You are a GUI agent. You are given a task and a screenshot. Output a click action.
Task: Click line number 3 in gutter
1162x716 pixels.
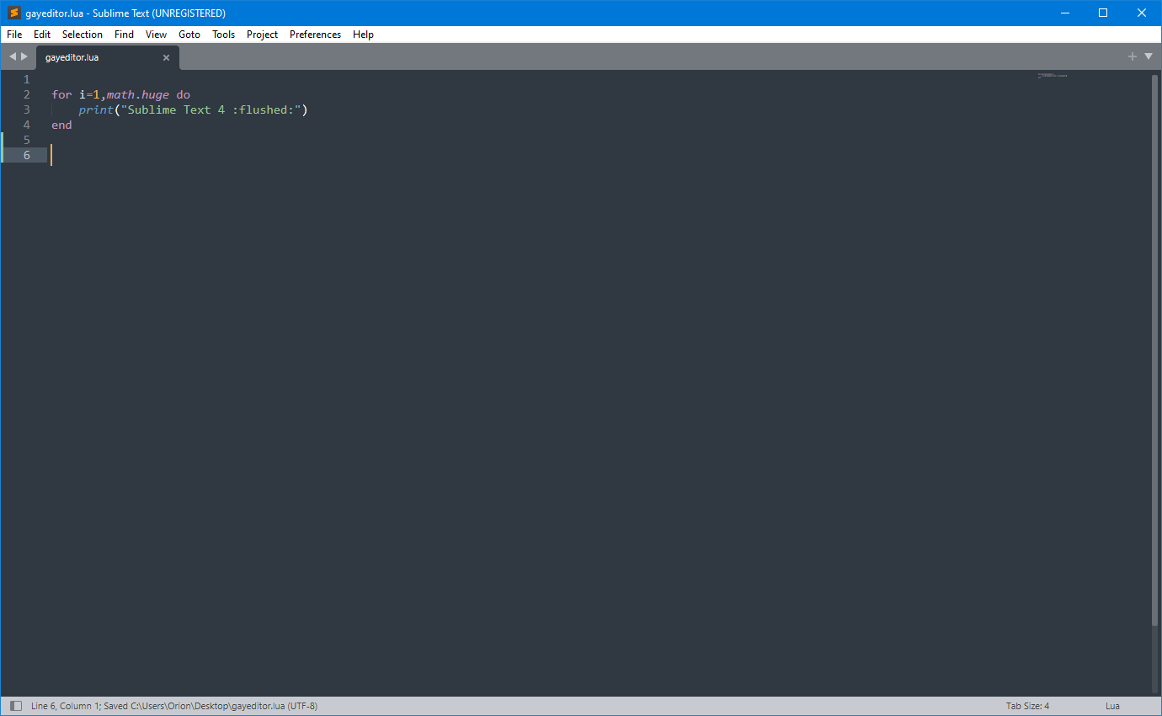click(x=26, y=110)
